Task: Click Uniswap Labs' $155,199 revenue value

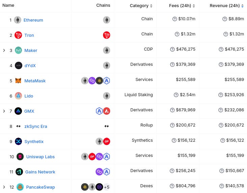Action: coord(235,156)
